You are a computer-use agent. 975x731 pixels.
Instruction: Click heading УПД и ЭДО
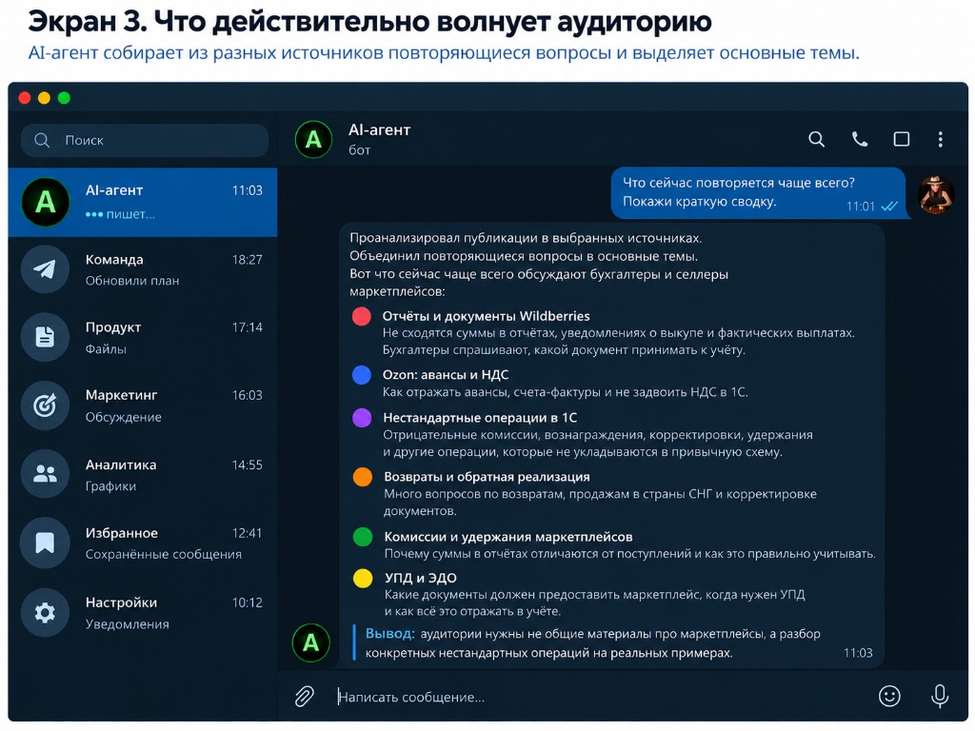[x=420, y=578]
